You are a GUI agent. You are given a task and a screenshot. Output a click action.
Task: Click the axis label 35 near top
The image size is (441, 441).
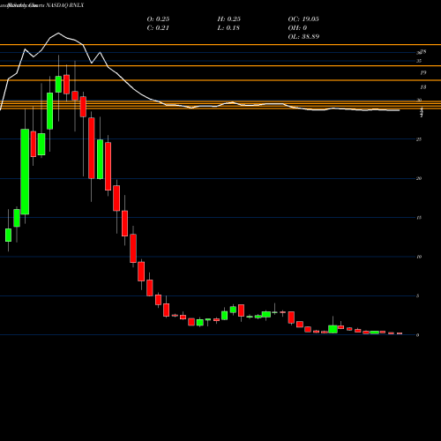pyautogui.click(x=419, y=61)
